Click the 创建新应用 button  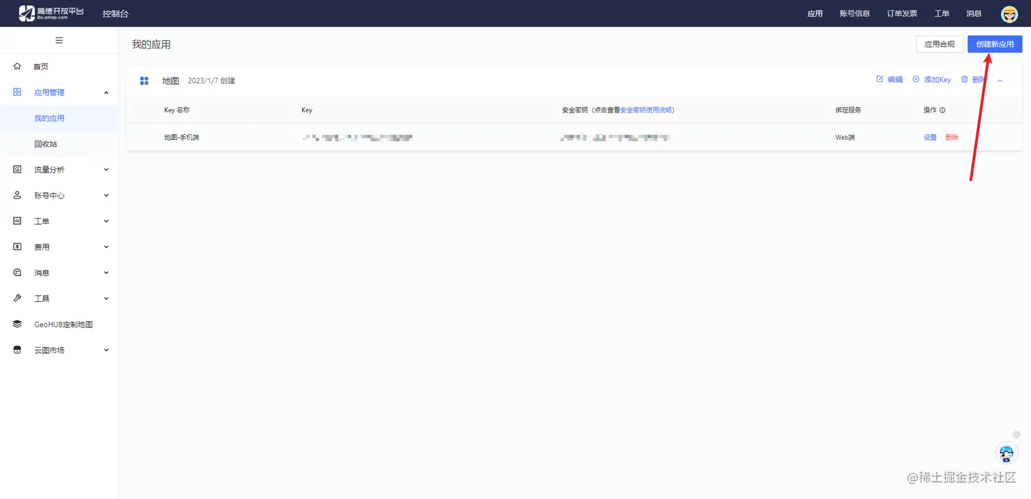[x=994, y=44]
